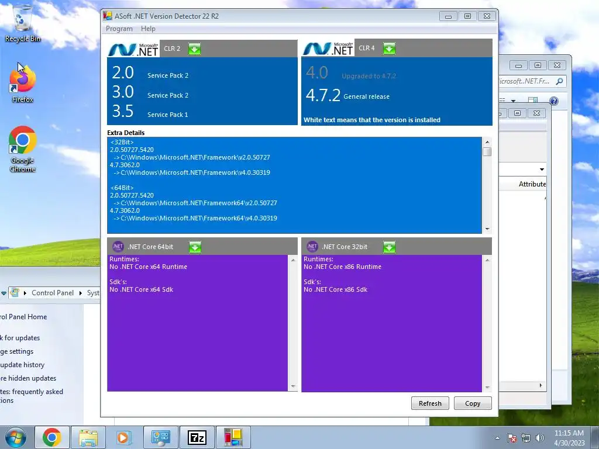The image size is (599, 449).
Task: Click the Control Panel Home link
Action: coord(23,317)
